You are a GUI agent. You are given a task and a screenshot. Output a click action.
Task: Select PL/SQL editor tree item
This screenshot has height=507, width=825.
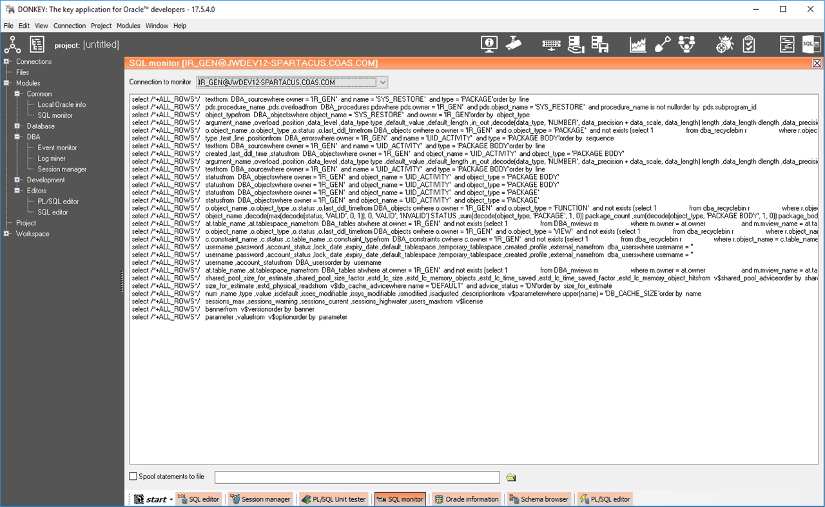pos(58,202)
